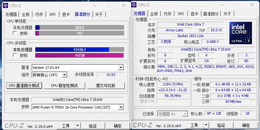Click single-thread reference bar 767

pyautogui.click(x=80, y=33)
